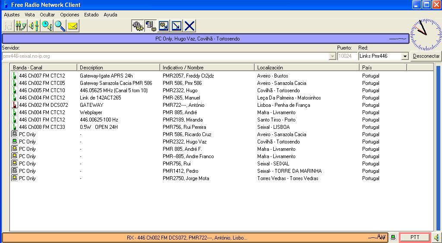Sort list by Description column header
This screenshot has width=442, height=243.
click(x=118, y=68)
